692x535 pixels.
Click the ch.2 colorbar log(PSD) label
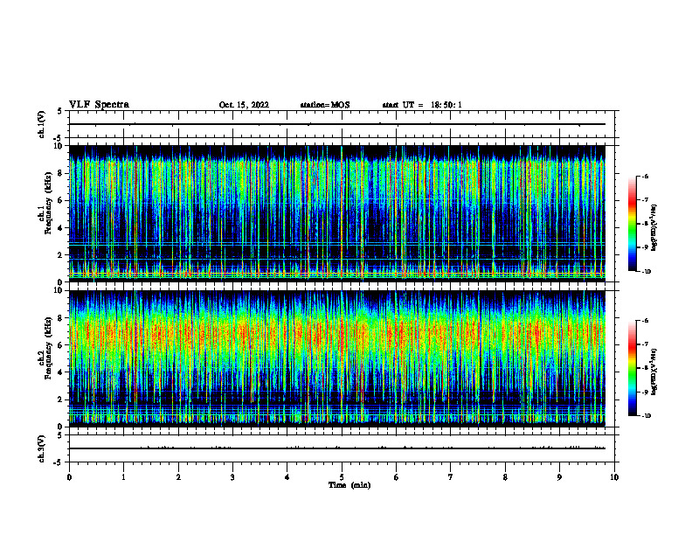(654, 372)
